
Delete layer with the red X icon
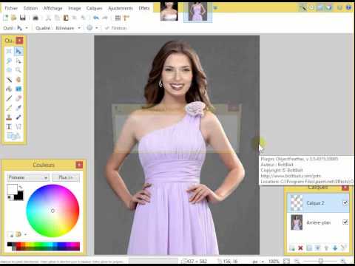click(300, 248)
